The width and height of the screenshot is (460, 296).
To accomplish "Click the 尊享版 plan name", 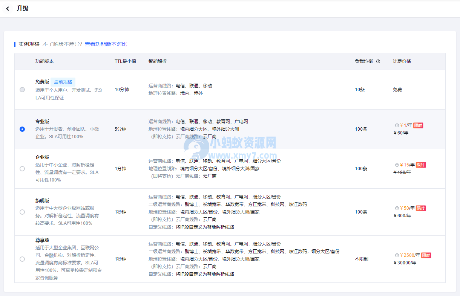I will point(42,240).
